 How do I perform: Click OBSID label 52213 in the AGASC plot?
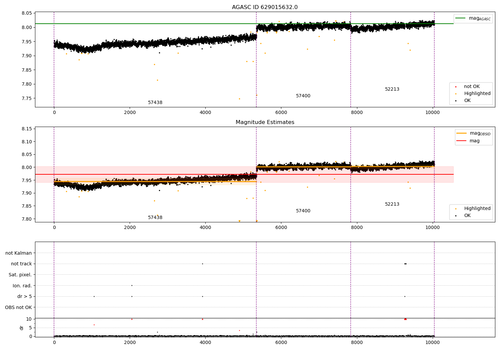[x=392, y=89]
